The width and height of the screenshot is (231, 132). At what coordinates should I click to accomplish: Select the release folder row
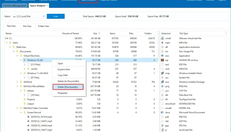point(81,90)
